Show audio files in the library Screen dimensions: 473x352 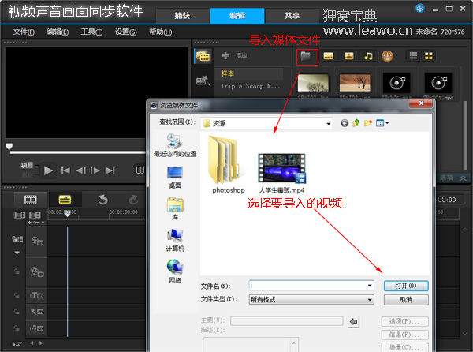pos(367,56)
